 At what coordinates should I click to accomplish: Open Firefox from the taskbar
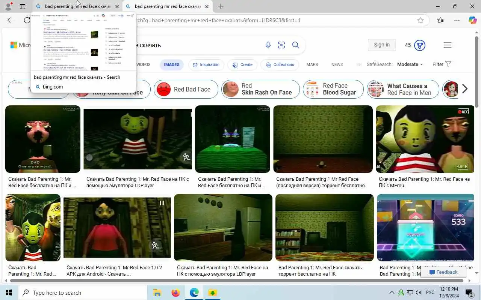click(x=175, y=292)
